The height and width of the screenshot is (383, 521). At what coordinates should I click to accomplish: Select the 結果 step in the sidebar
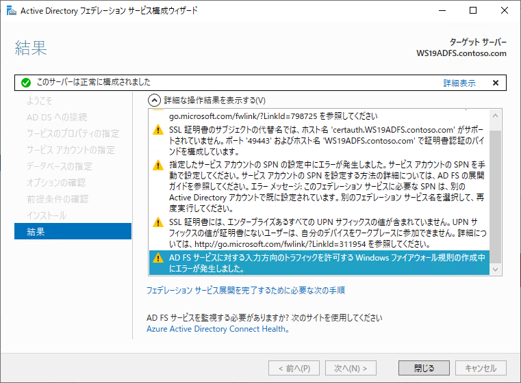73,231
